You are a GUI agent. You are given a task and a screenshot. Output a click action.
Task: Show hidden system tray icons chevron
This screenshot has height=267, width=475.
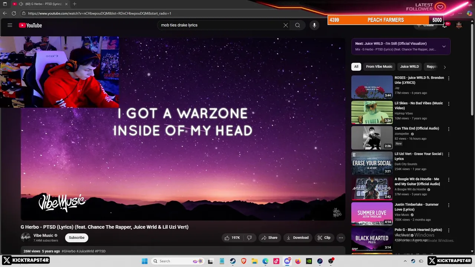405,261
